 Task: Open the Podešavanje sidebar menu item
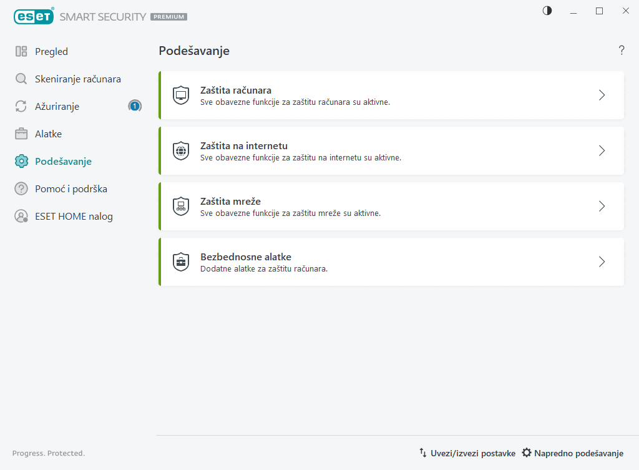(x=63, y=162)
